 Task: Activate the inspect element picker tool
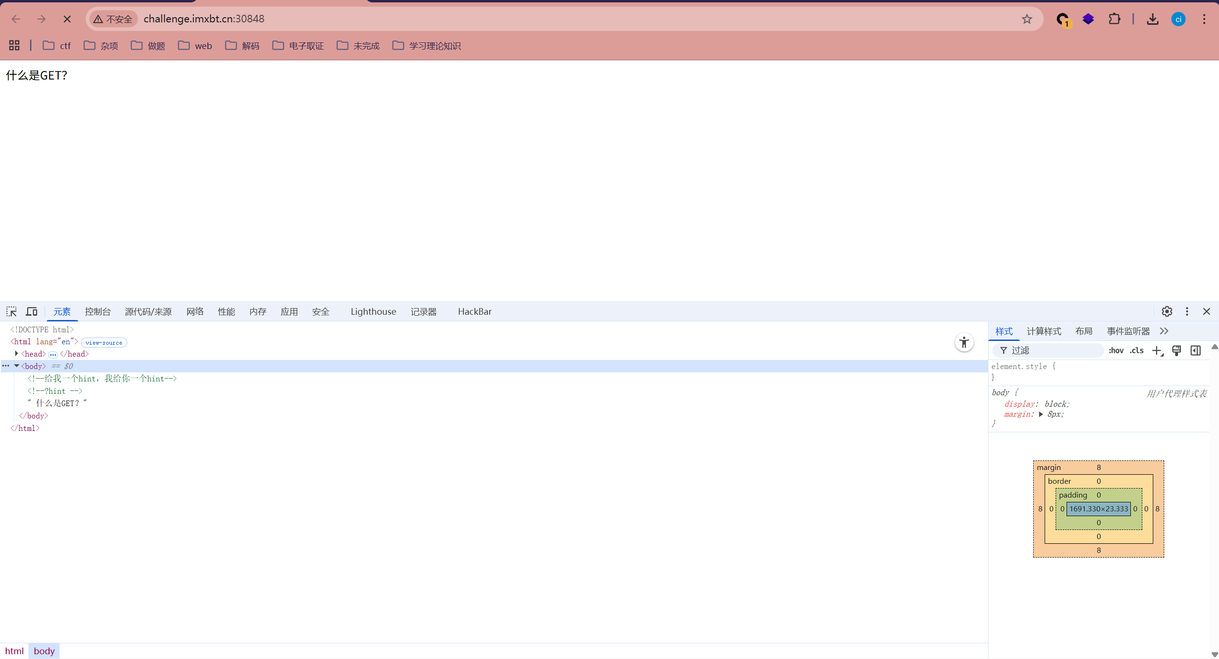pos(11,311)
